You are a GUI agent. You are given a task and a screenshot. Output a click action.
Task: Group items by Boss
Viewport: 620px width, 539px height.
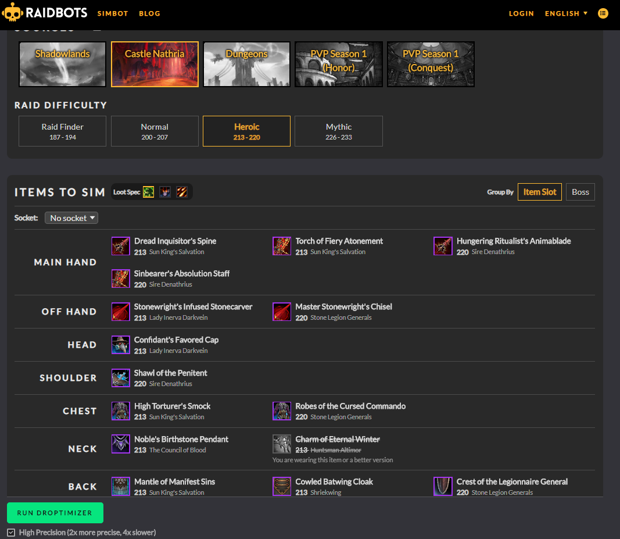[x=580, y=192]
